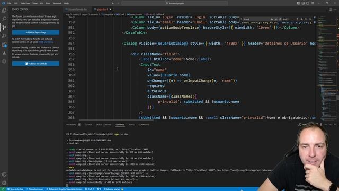The height and width of the screenshot is (191, 339).
Task: Toggle Use Regular Expression in find widget
Action: (280, 19)
